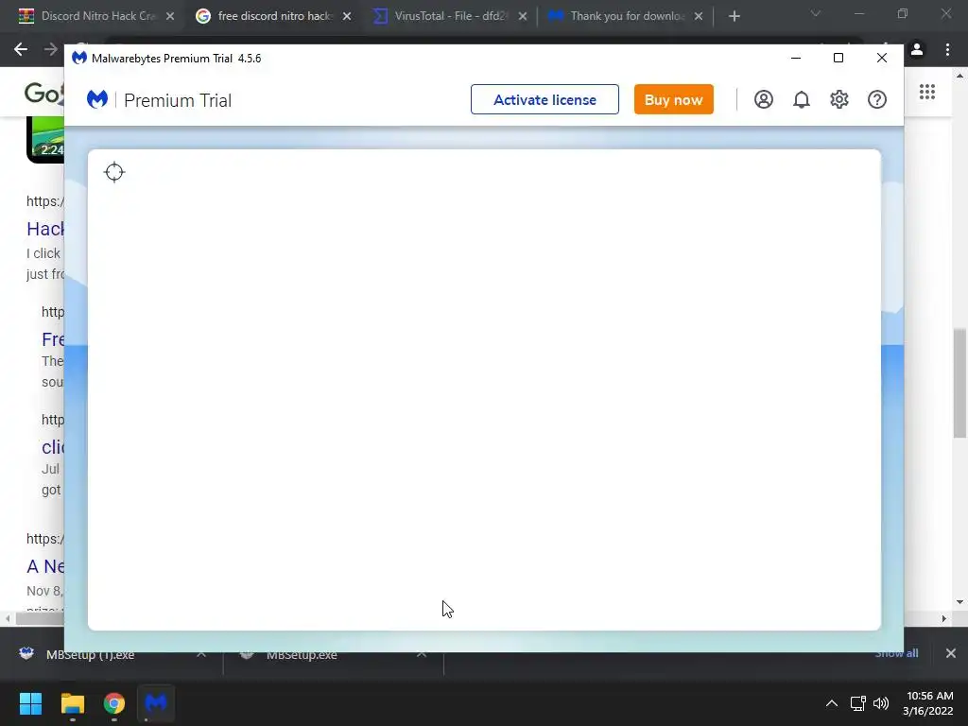Switch to free discord nitro hack tab
The image size is (968, 726).
[275, 16]
